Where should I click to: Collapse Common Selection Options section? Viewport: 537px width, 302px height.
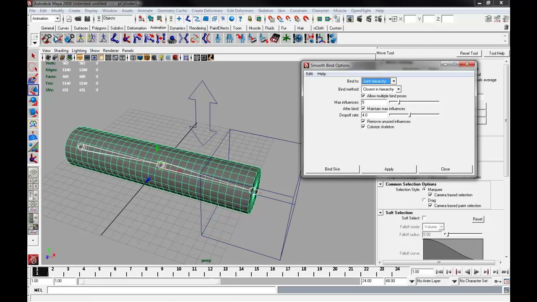pos(381,184)
